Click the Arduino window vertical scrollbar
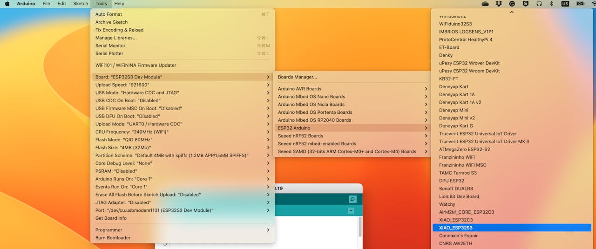This screenshot has height=249, width=596. [359, 227]
